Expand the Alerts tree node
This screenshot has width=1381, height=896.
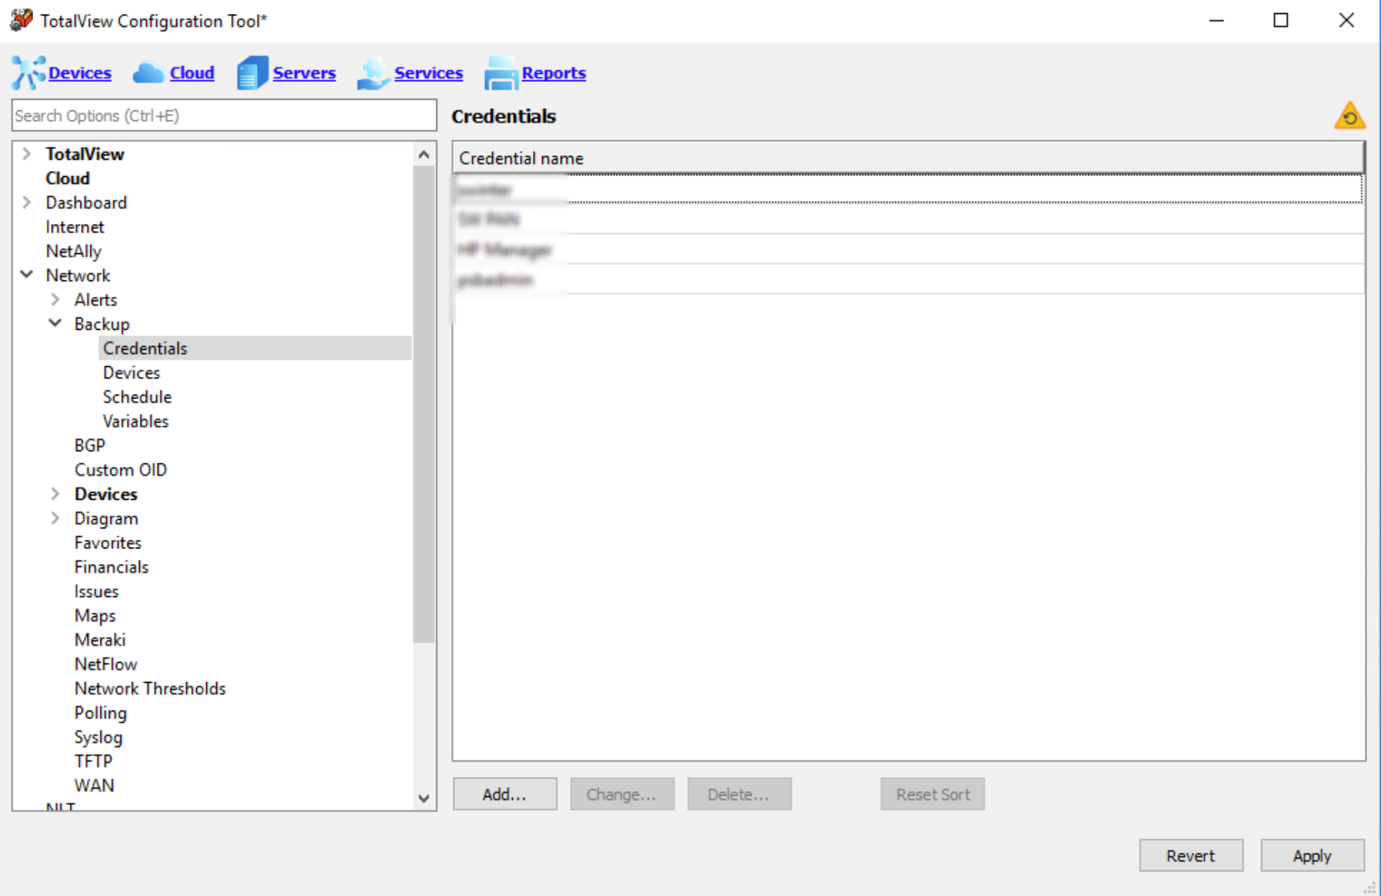click(x=56, y=300)
